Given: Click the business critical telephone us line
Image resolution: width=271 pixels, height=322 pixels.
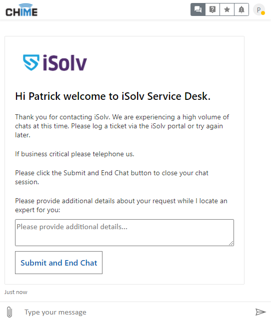Looking at the screenshot, I should tap(74, 154).
